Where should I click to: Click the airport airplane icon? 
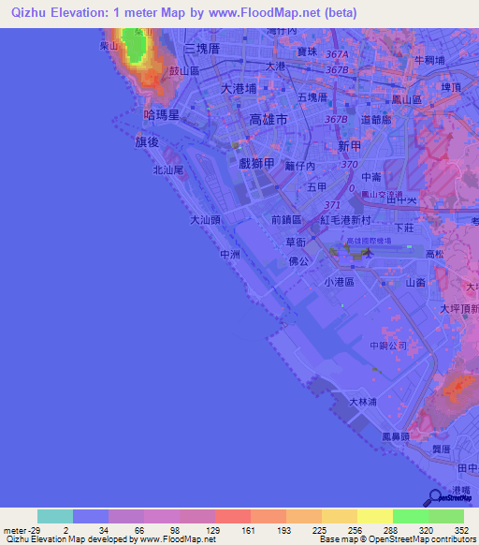click(369, 253)
